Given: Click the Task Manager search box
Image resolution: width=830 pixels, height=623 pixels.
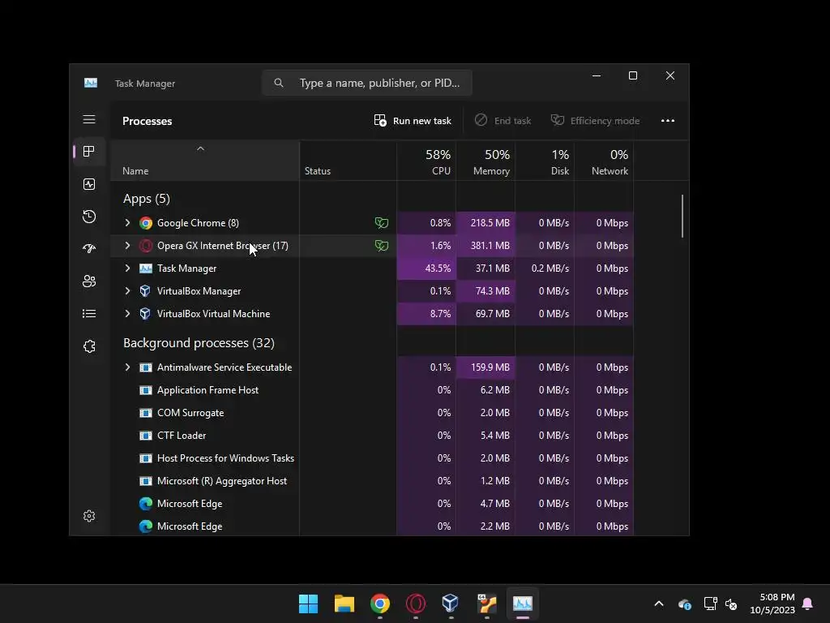Looking at the screenshot, I should (367, 83).
